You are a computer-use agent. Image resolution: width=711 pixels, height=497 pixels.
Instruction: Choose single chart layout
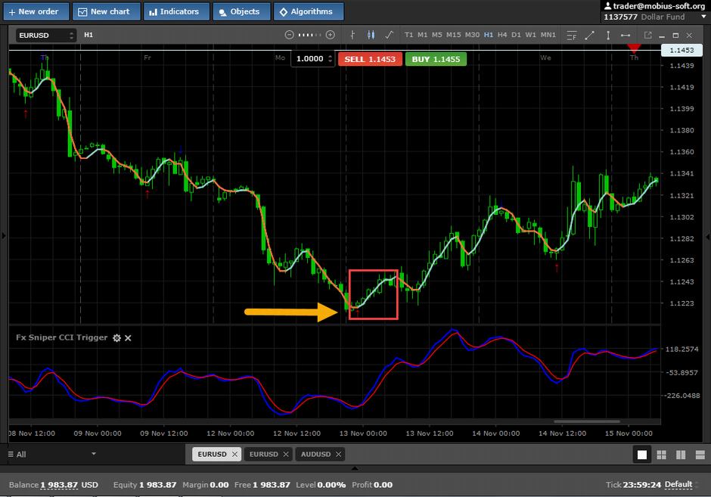(642, 455)
